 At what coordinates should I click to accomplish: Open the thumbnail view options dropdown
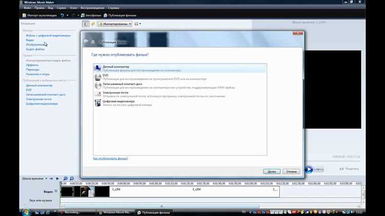[x=138, y=24]
